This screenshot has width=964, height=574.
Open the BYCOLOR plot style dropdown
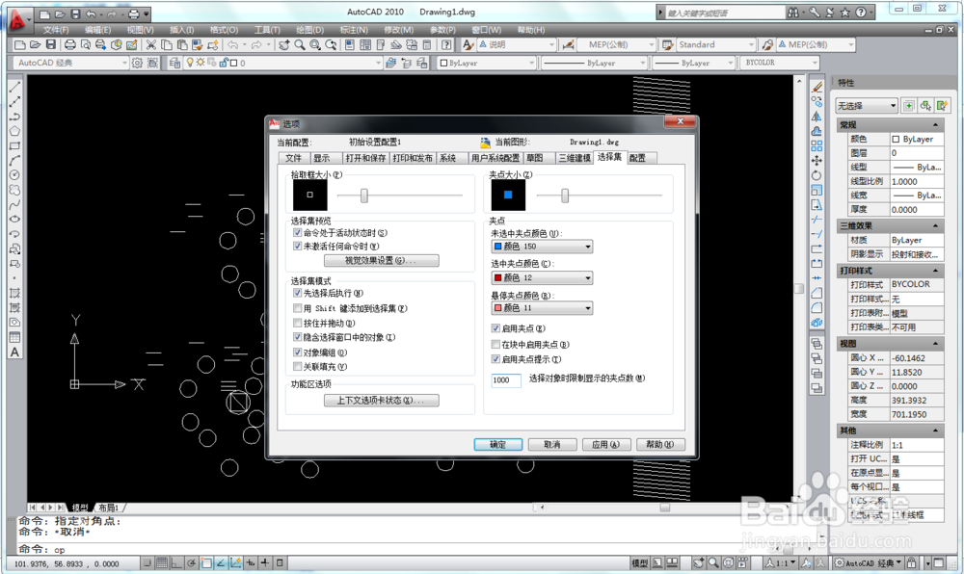[x=781, y=63]
